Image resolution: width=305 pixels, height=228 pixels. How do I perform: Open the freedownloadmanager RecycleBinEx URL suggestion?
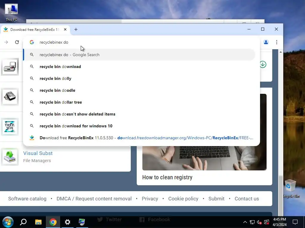pos(139,138)
